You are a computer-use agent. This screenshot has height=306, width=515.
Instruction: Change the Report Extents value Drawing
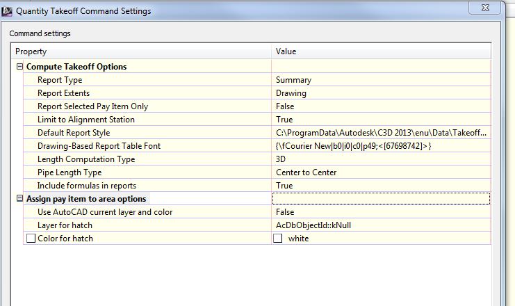pyautogui.click(x=381, y=93)
